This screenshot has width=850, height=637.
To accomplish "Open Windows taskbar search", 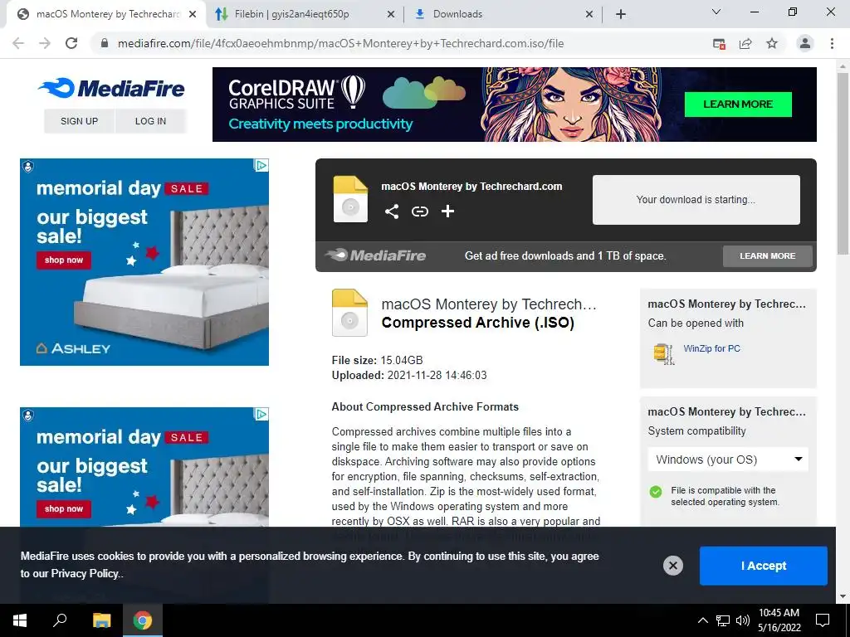I will [60, 620].
